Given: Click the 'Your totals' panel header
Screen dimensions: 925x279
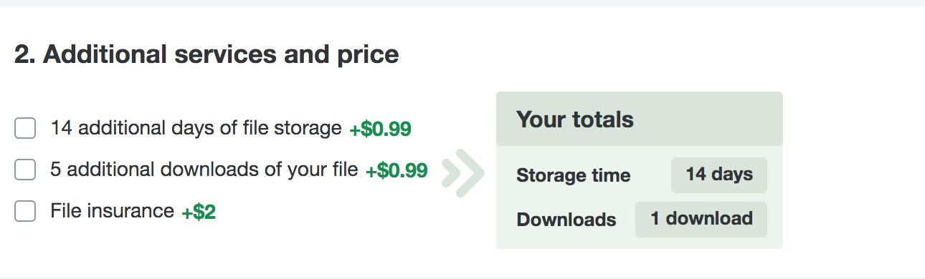Looking at the screenshot, I should click(x=640, y=119).
